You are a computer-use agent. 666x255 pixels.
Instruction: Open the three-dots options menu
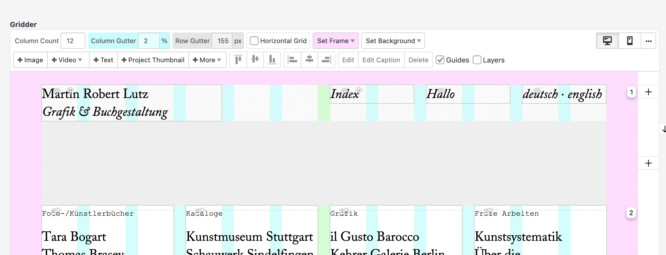(648, 41)
